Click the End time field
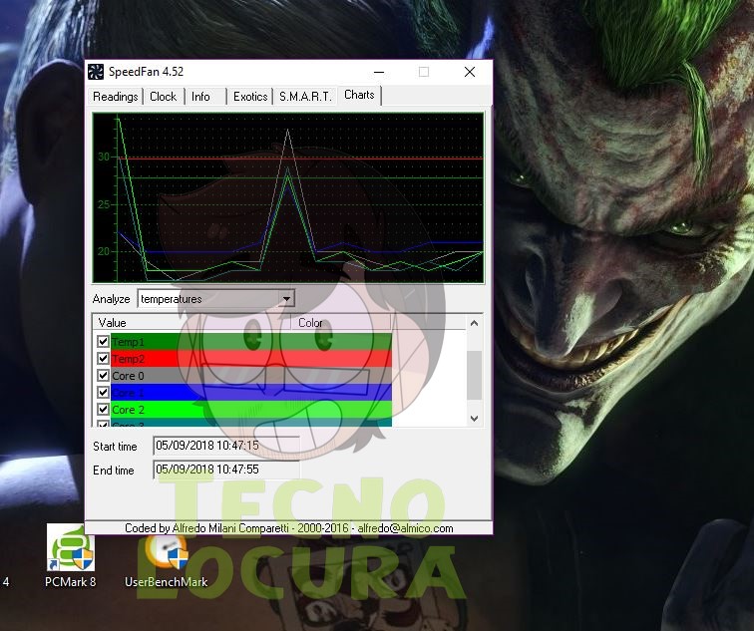 click(x=226, y=470)
